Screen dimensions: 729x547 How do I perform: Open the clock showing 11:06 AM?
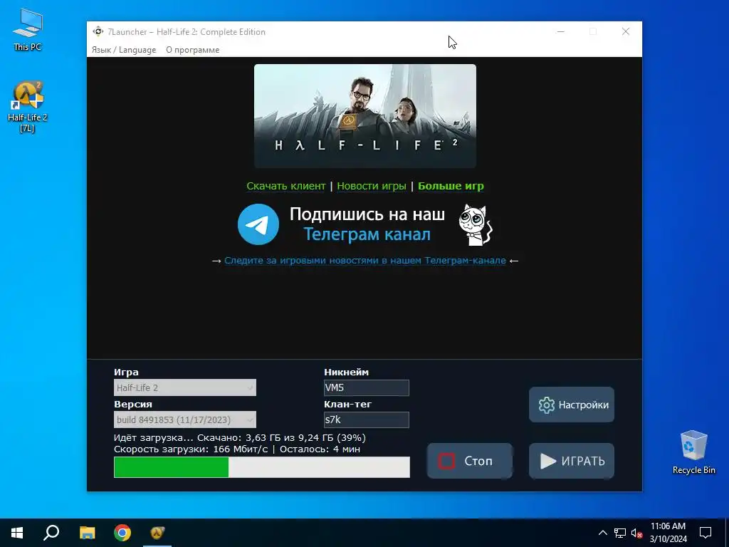point(668,533)
